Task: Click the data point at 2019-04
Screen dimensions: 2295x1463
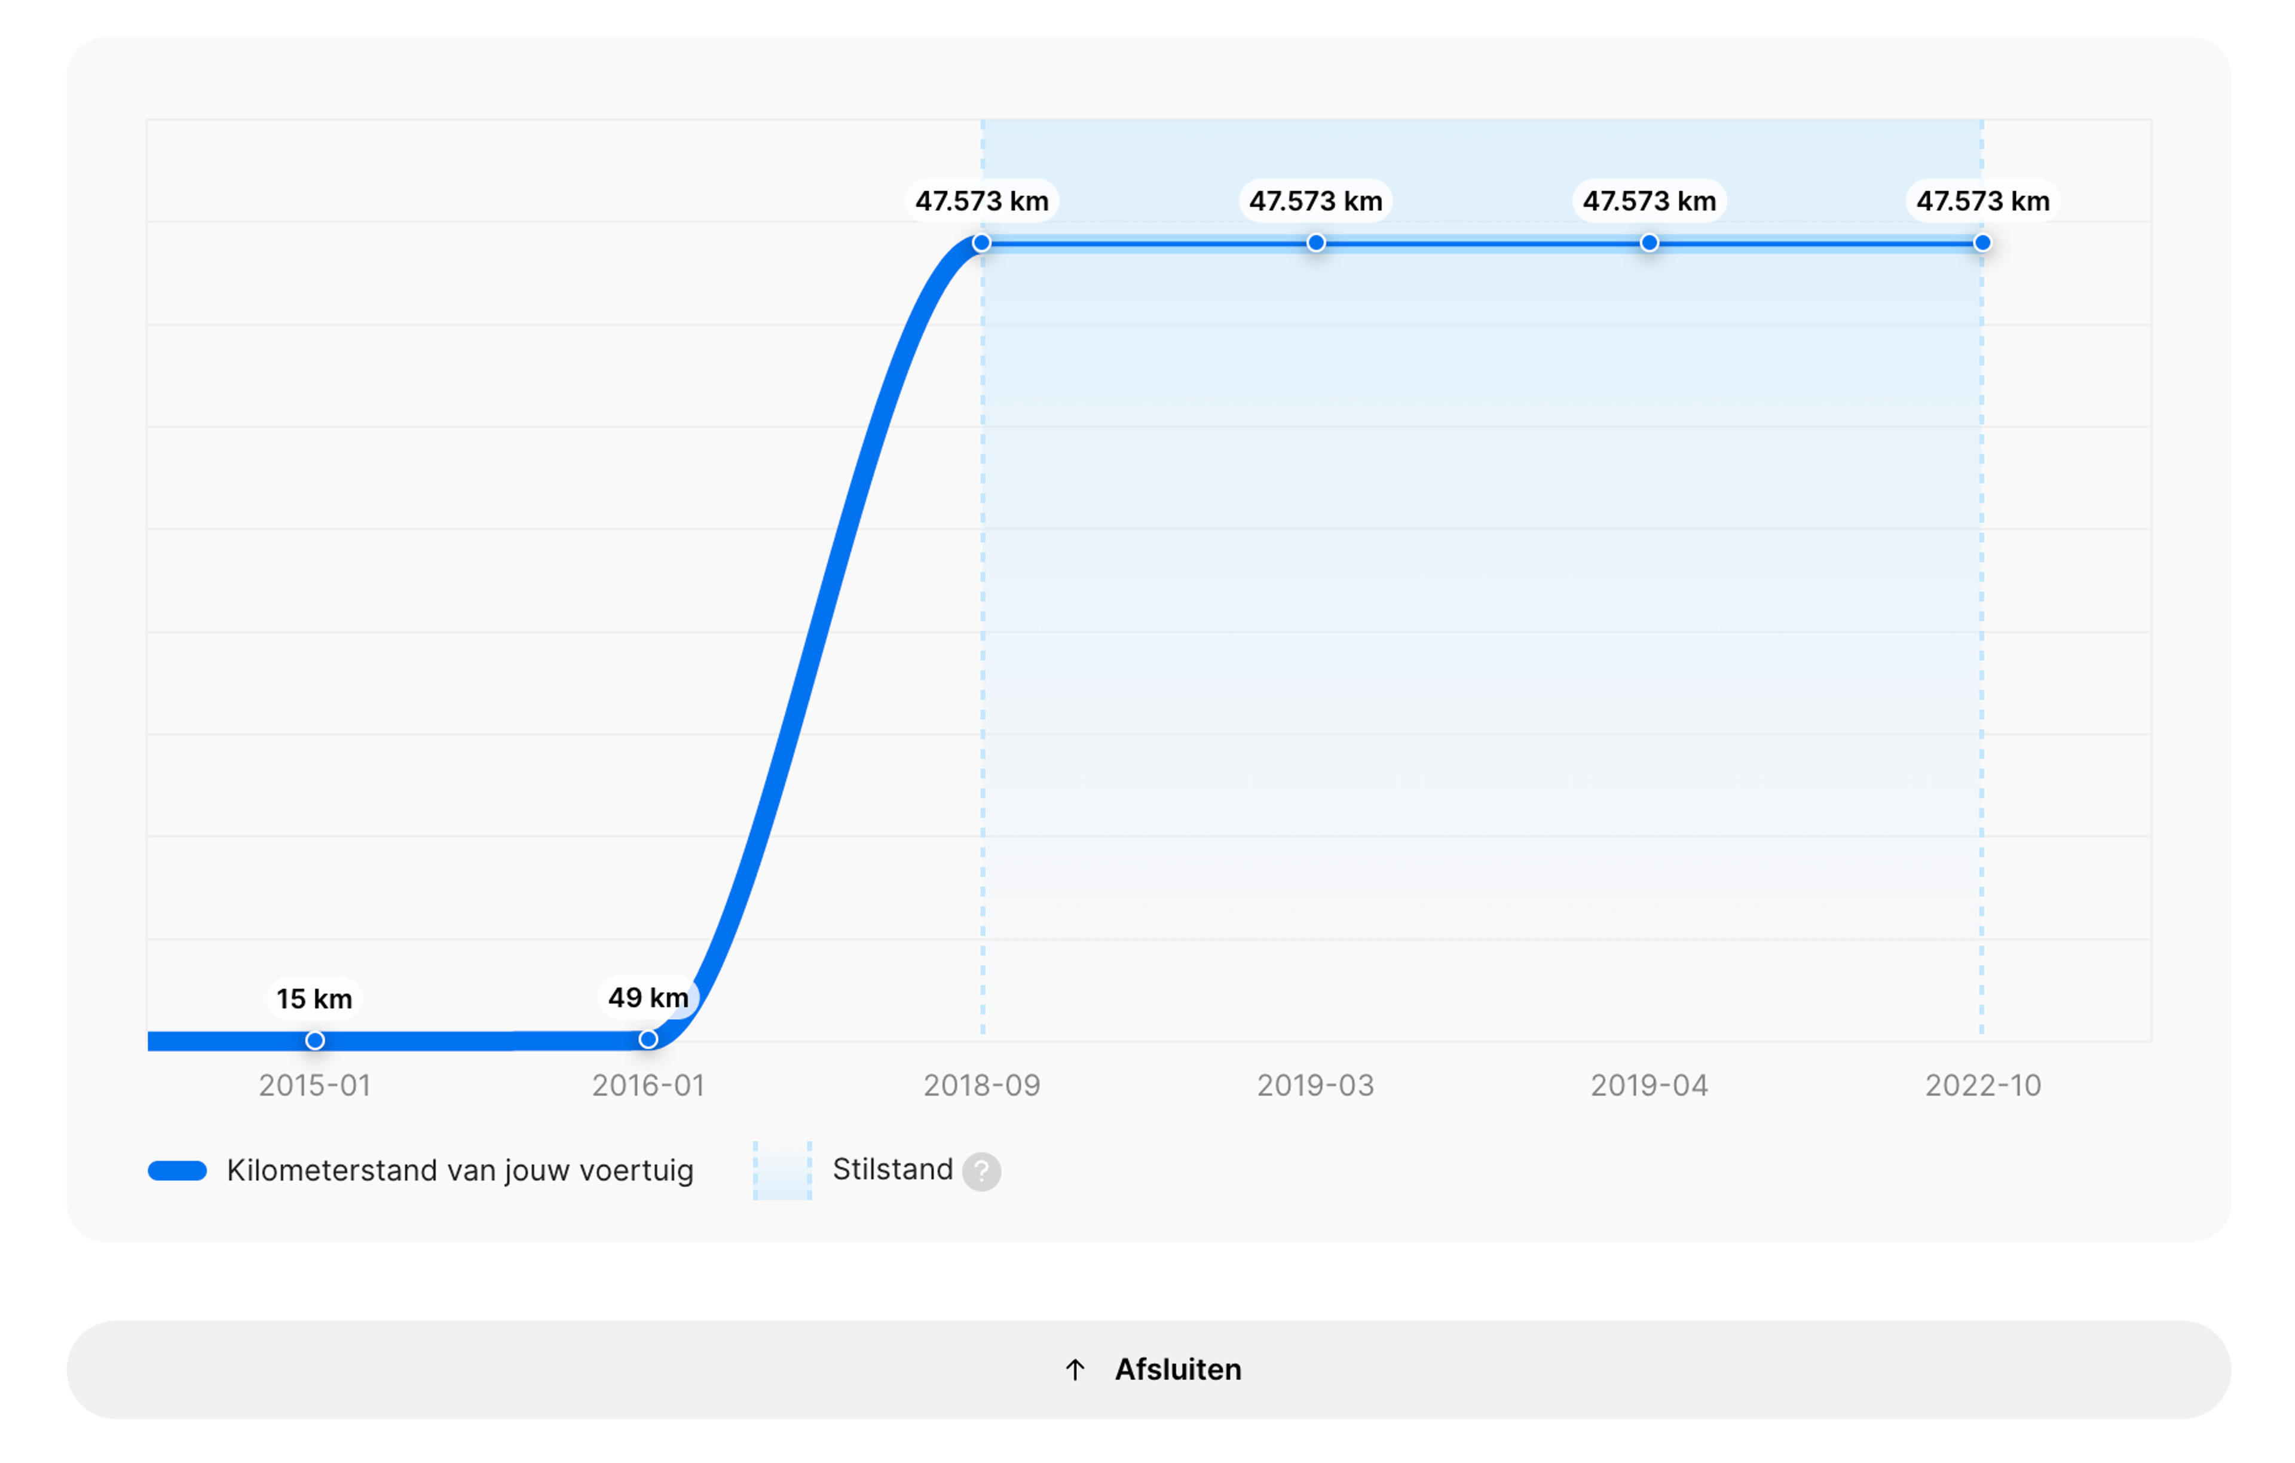Action: (1650, 243)
